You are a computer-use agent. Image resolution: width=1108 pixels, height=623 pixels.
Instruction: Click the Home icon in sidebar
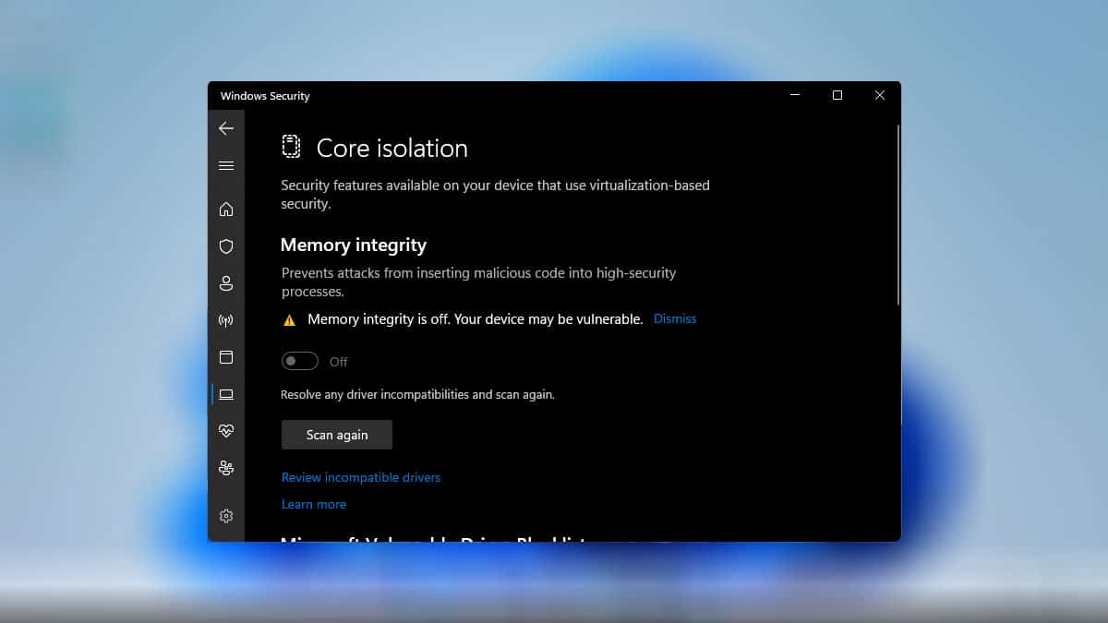coord(226,210)
